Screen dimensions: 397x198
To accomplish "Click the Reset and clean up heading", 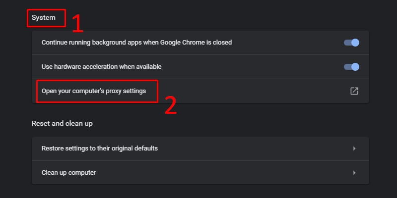I will pyautogui.click(x=62, y=123).
